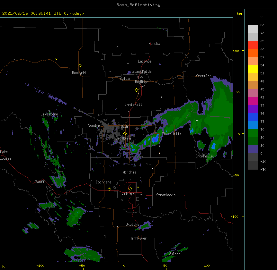Screen dimensions: 277x270
Task: Pick the light blue 30-33 dBZ swatch
Action: click(x=253, y=125)
